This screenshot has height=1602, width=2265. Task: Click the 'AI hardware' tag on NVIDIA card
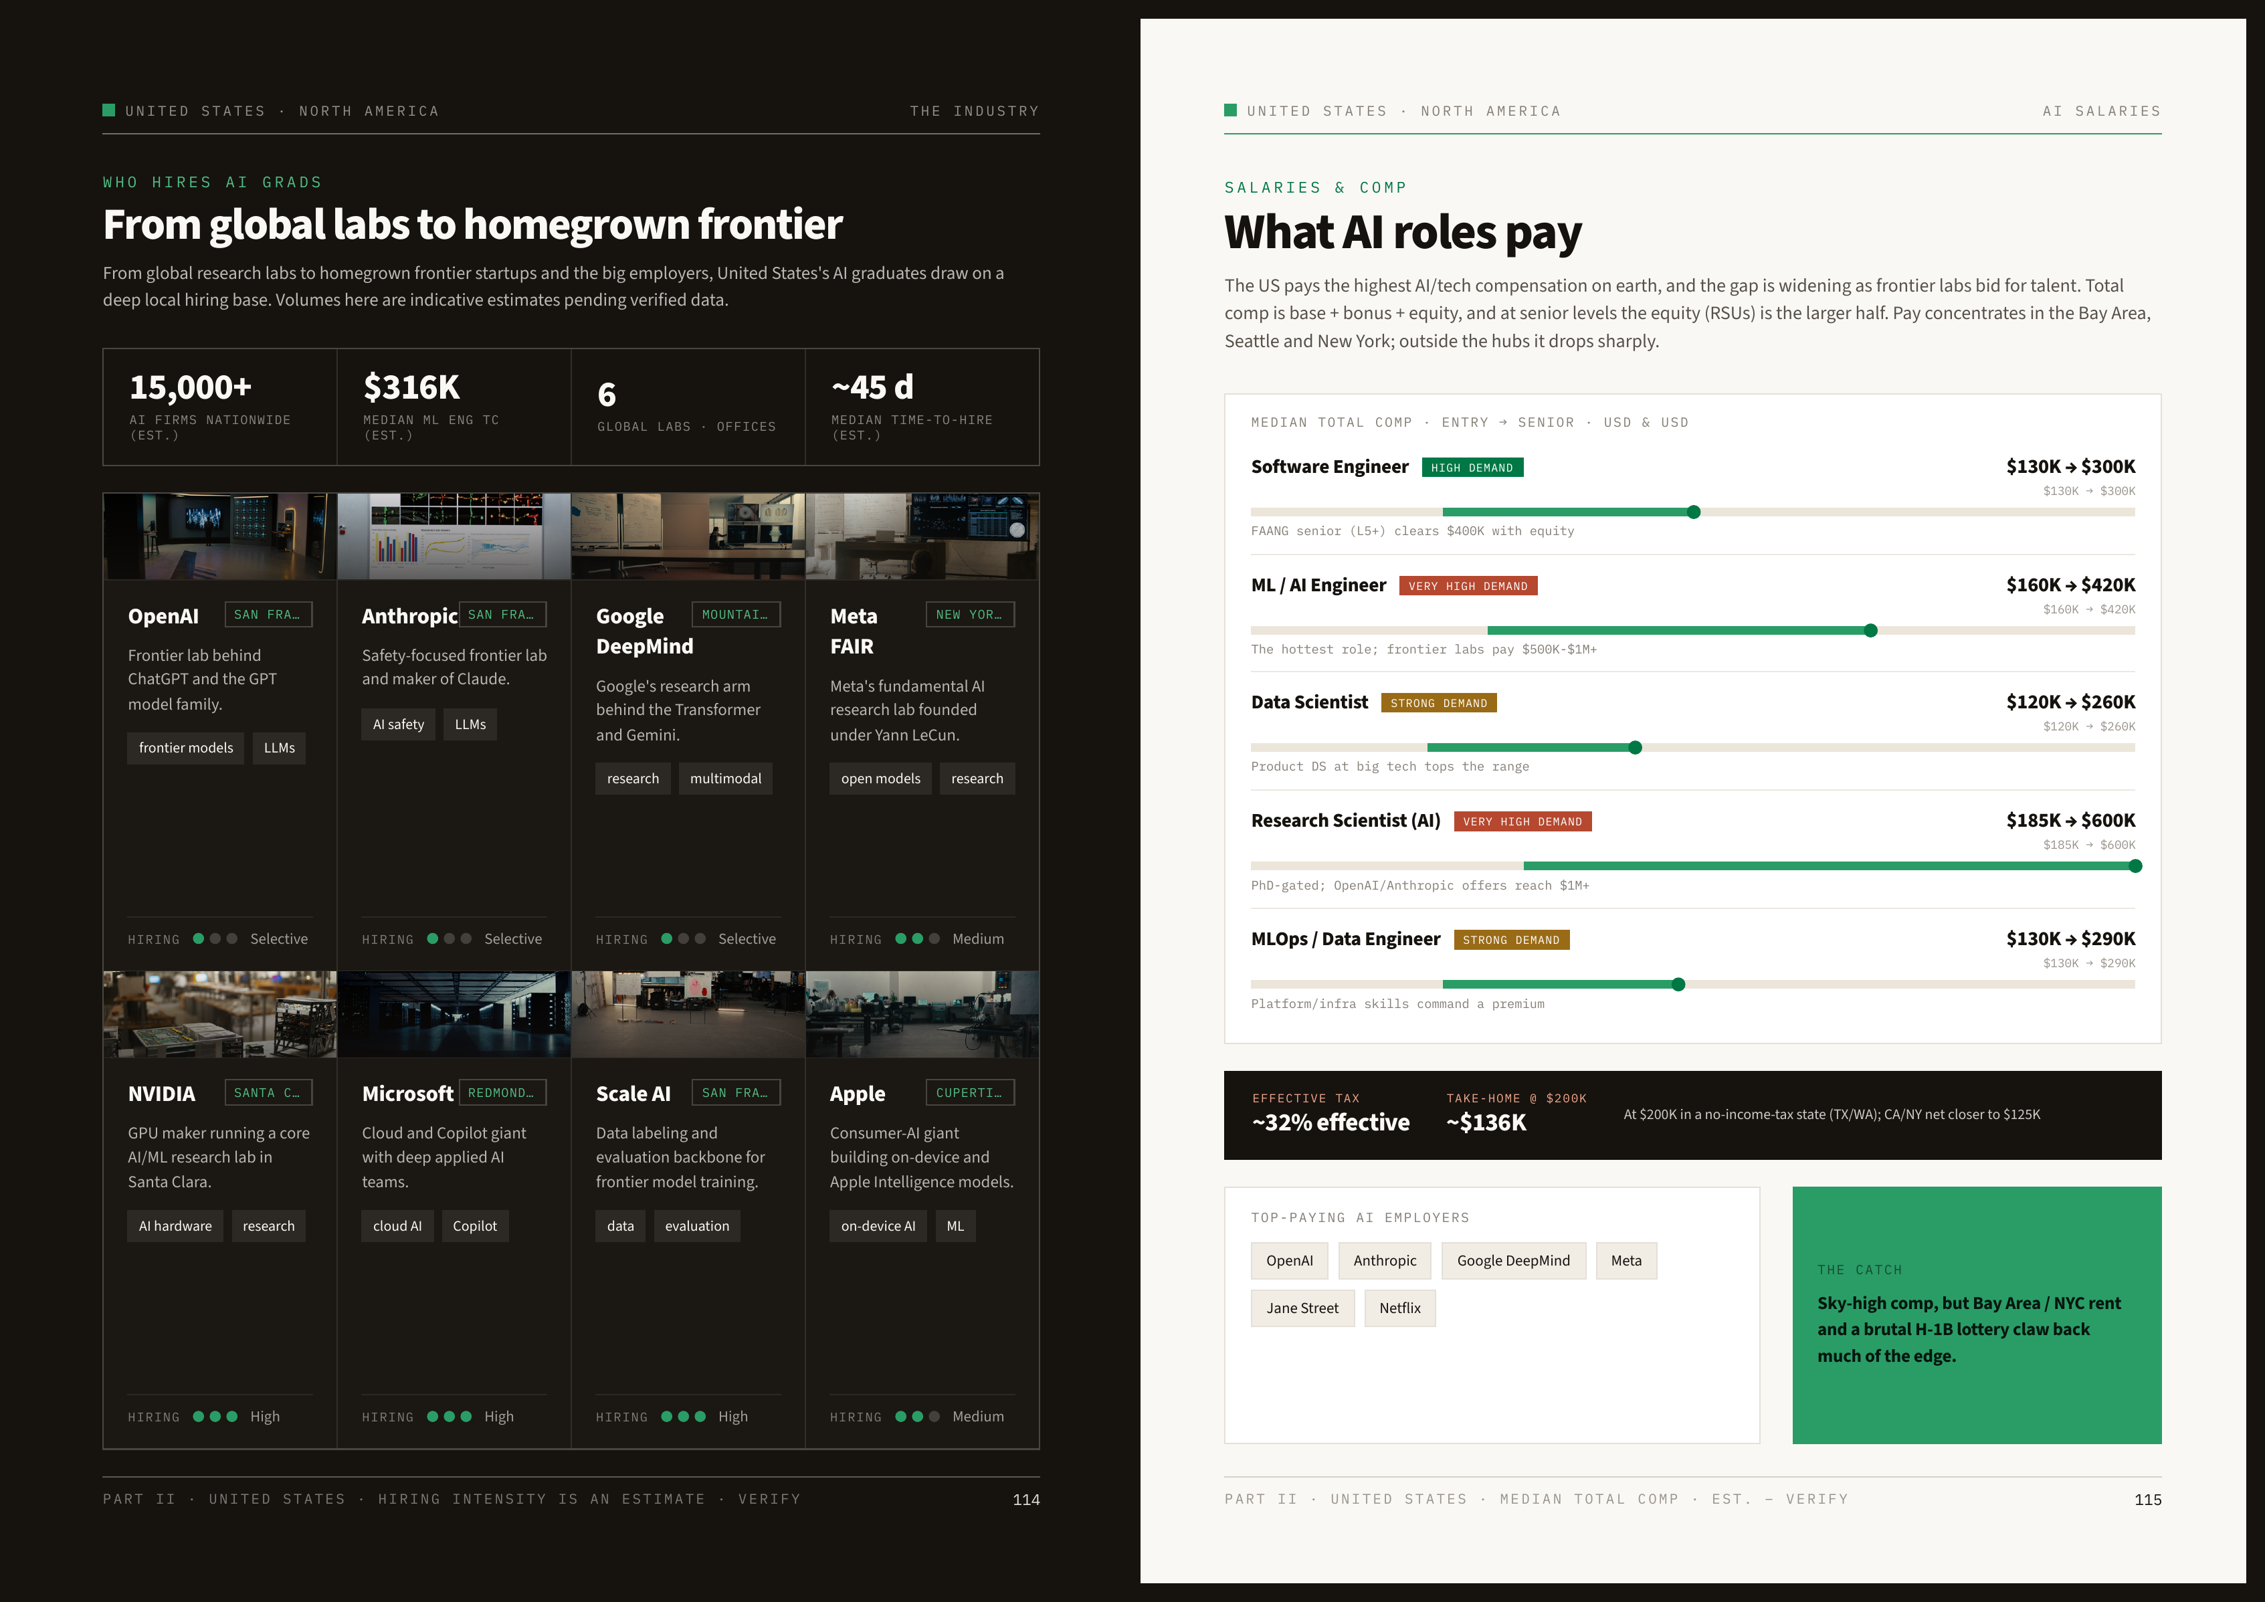(175, 1226)
